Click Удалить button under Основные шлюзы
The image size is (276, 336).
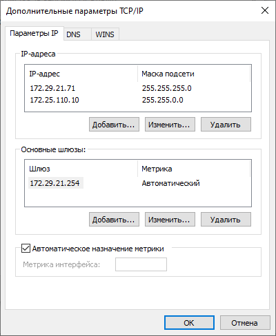click(226, 220)
